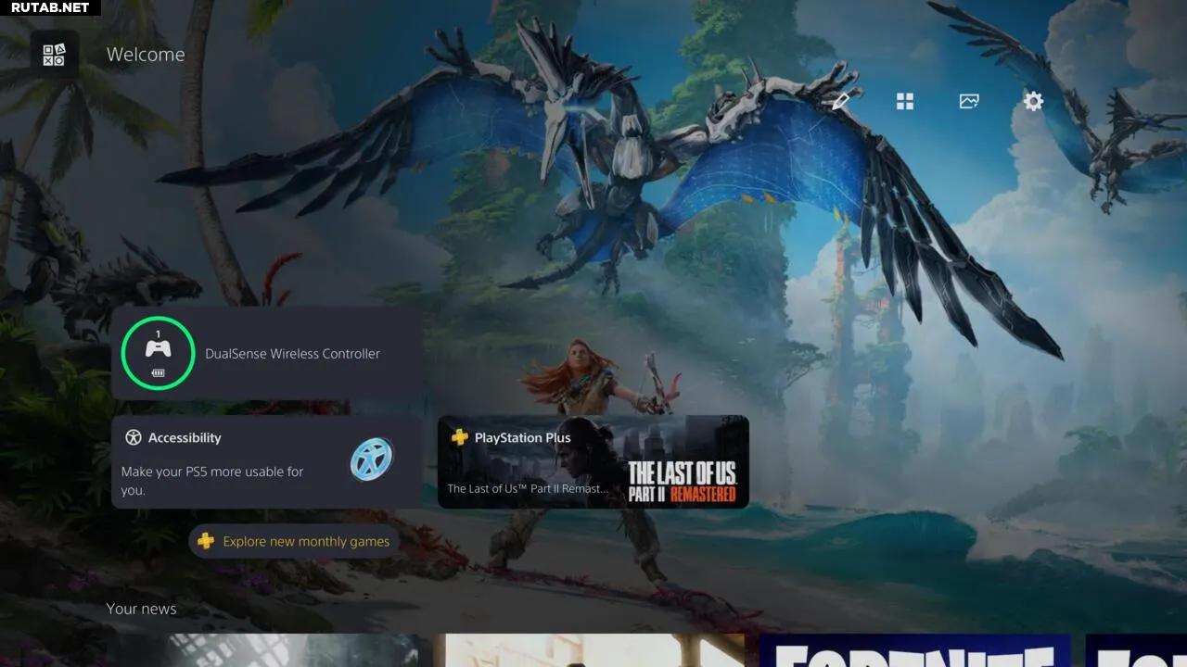The width and height of the screenshot is (1187, 667).
Task: Open the Accessibility card title
Action: click(185, 438)
